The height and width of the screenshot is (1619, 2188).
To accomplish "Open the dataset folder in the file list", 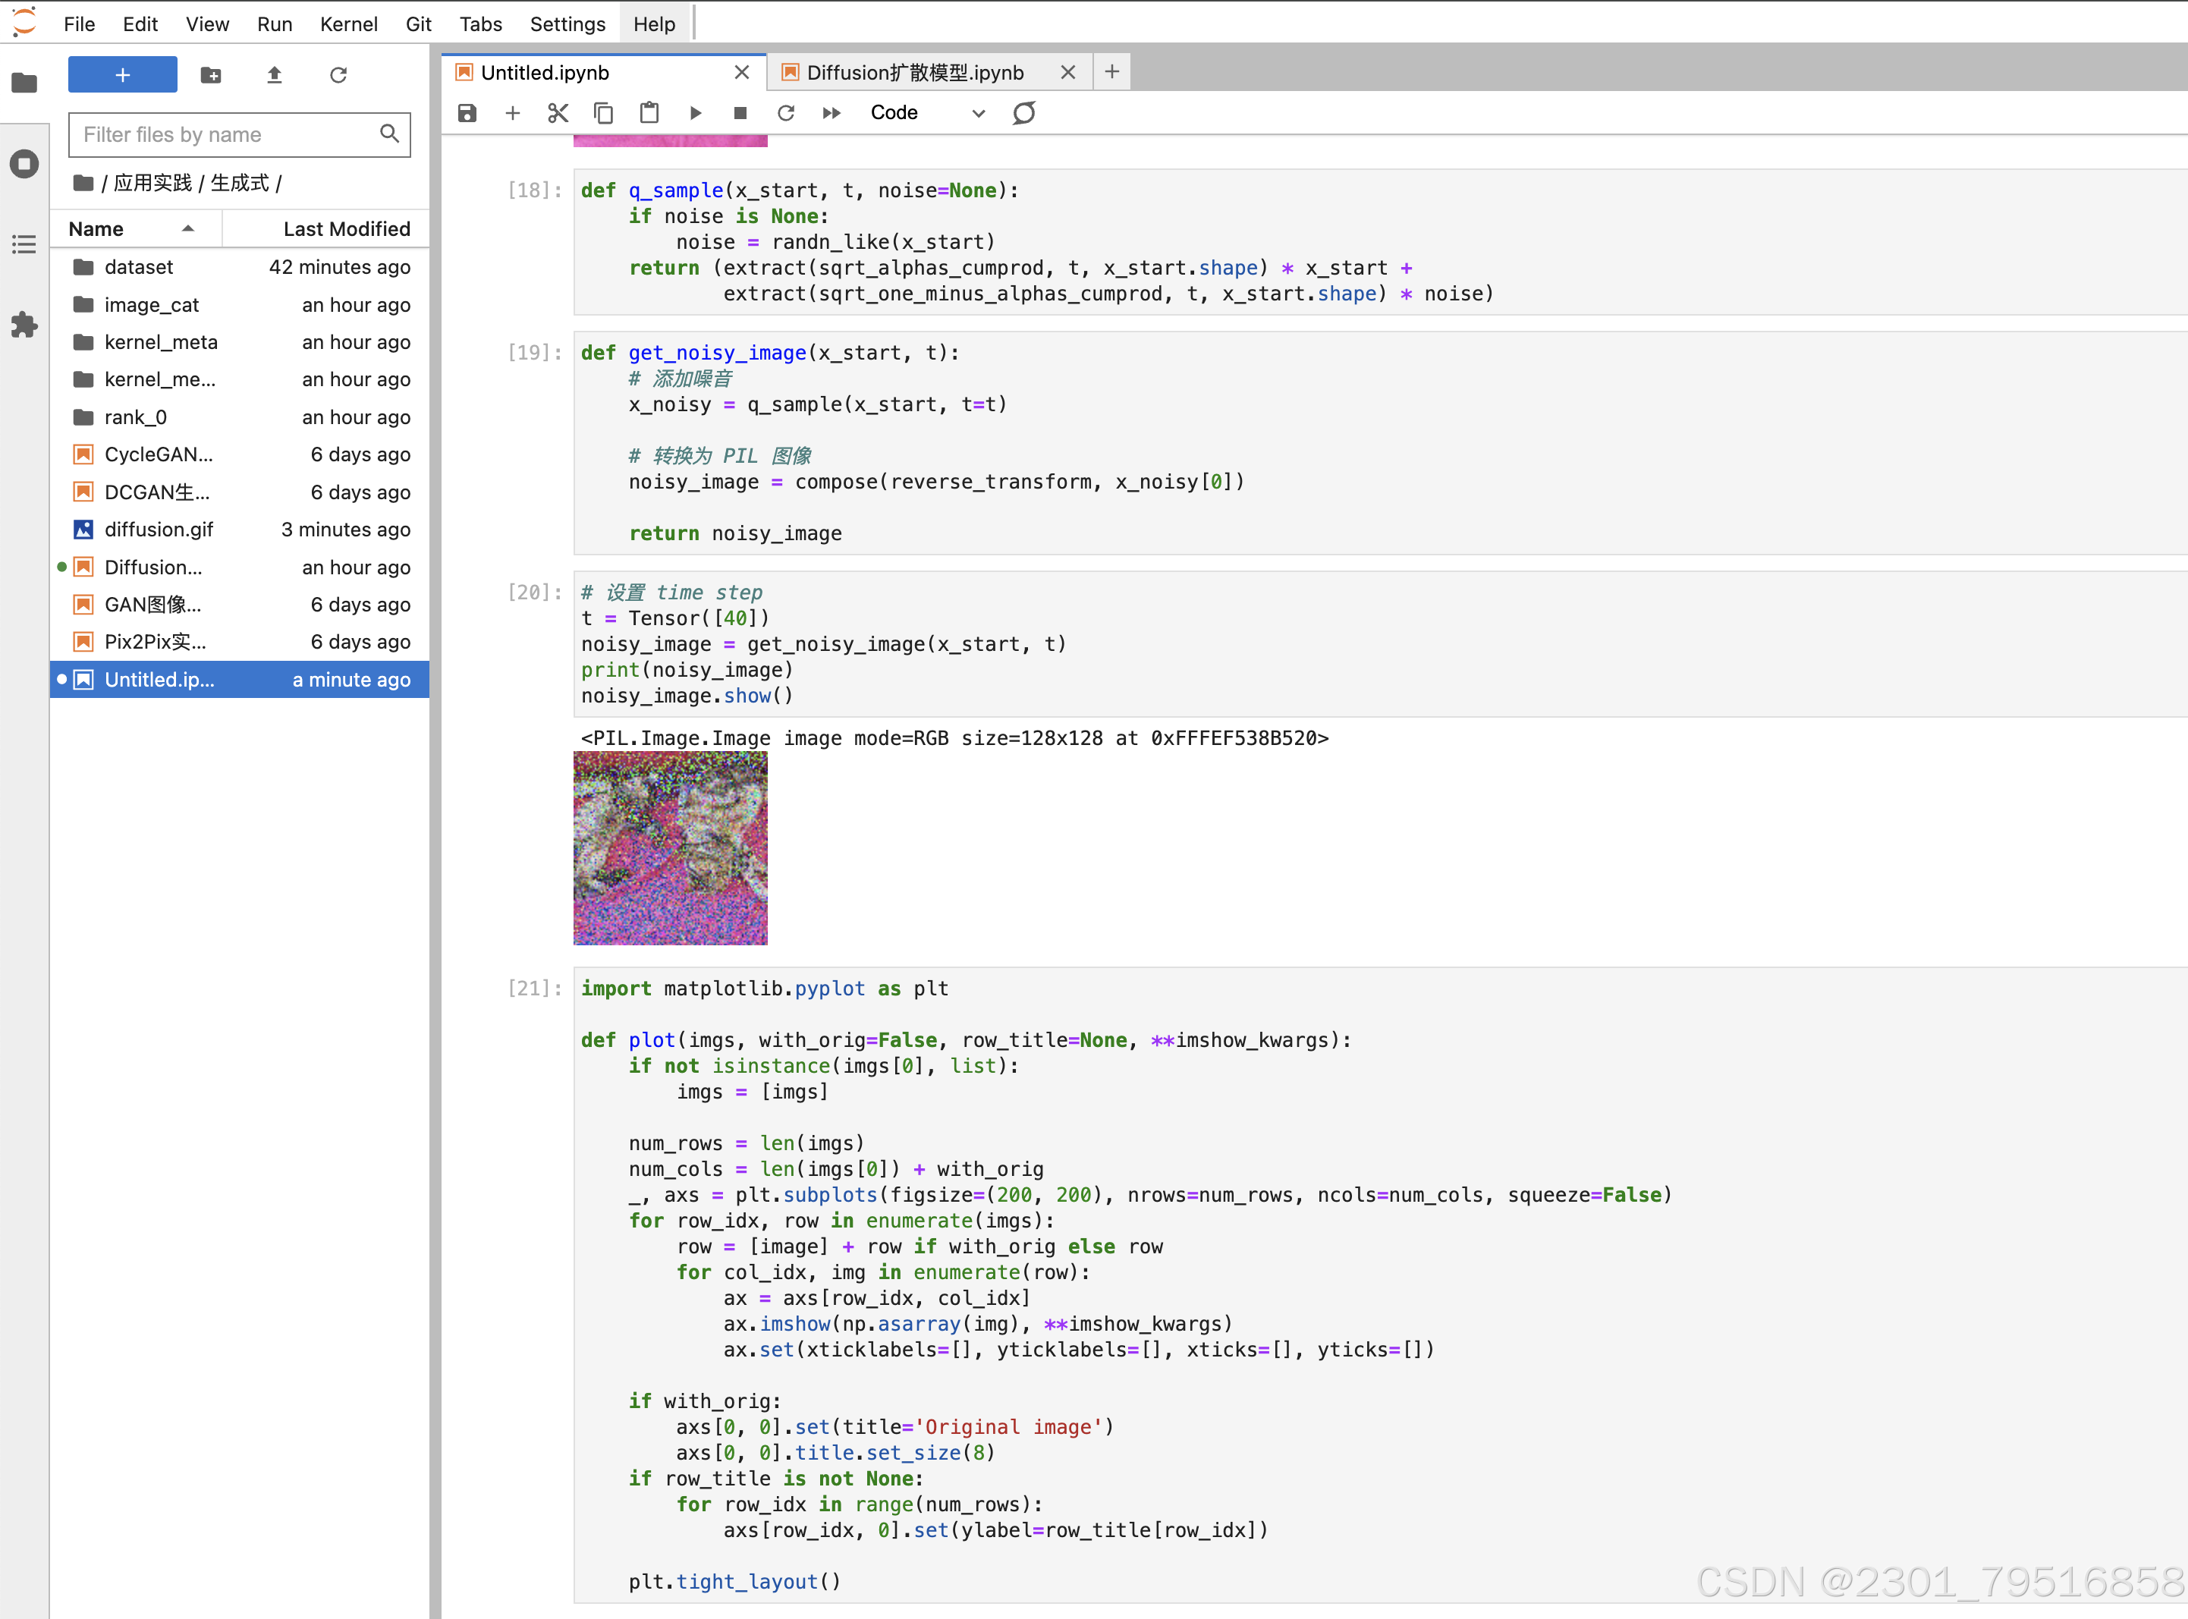I will (x=138, y=266).
